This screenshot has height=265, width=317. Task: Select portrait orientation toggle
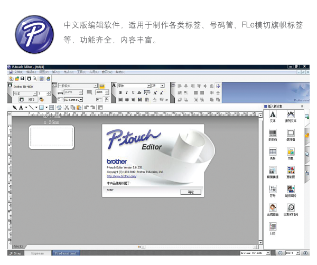107,100
